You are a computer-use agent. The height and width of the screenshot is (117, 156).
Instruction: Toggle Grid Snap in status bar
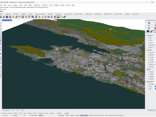[61, 115]
